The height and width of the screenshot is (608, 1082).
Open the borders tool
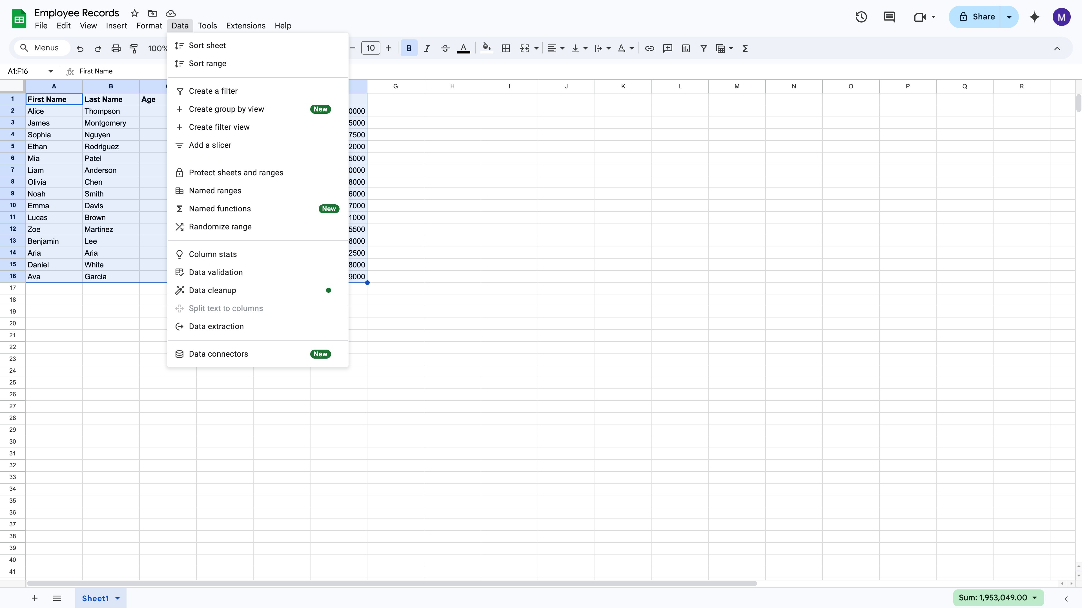(x=506, y=49)
